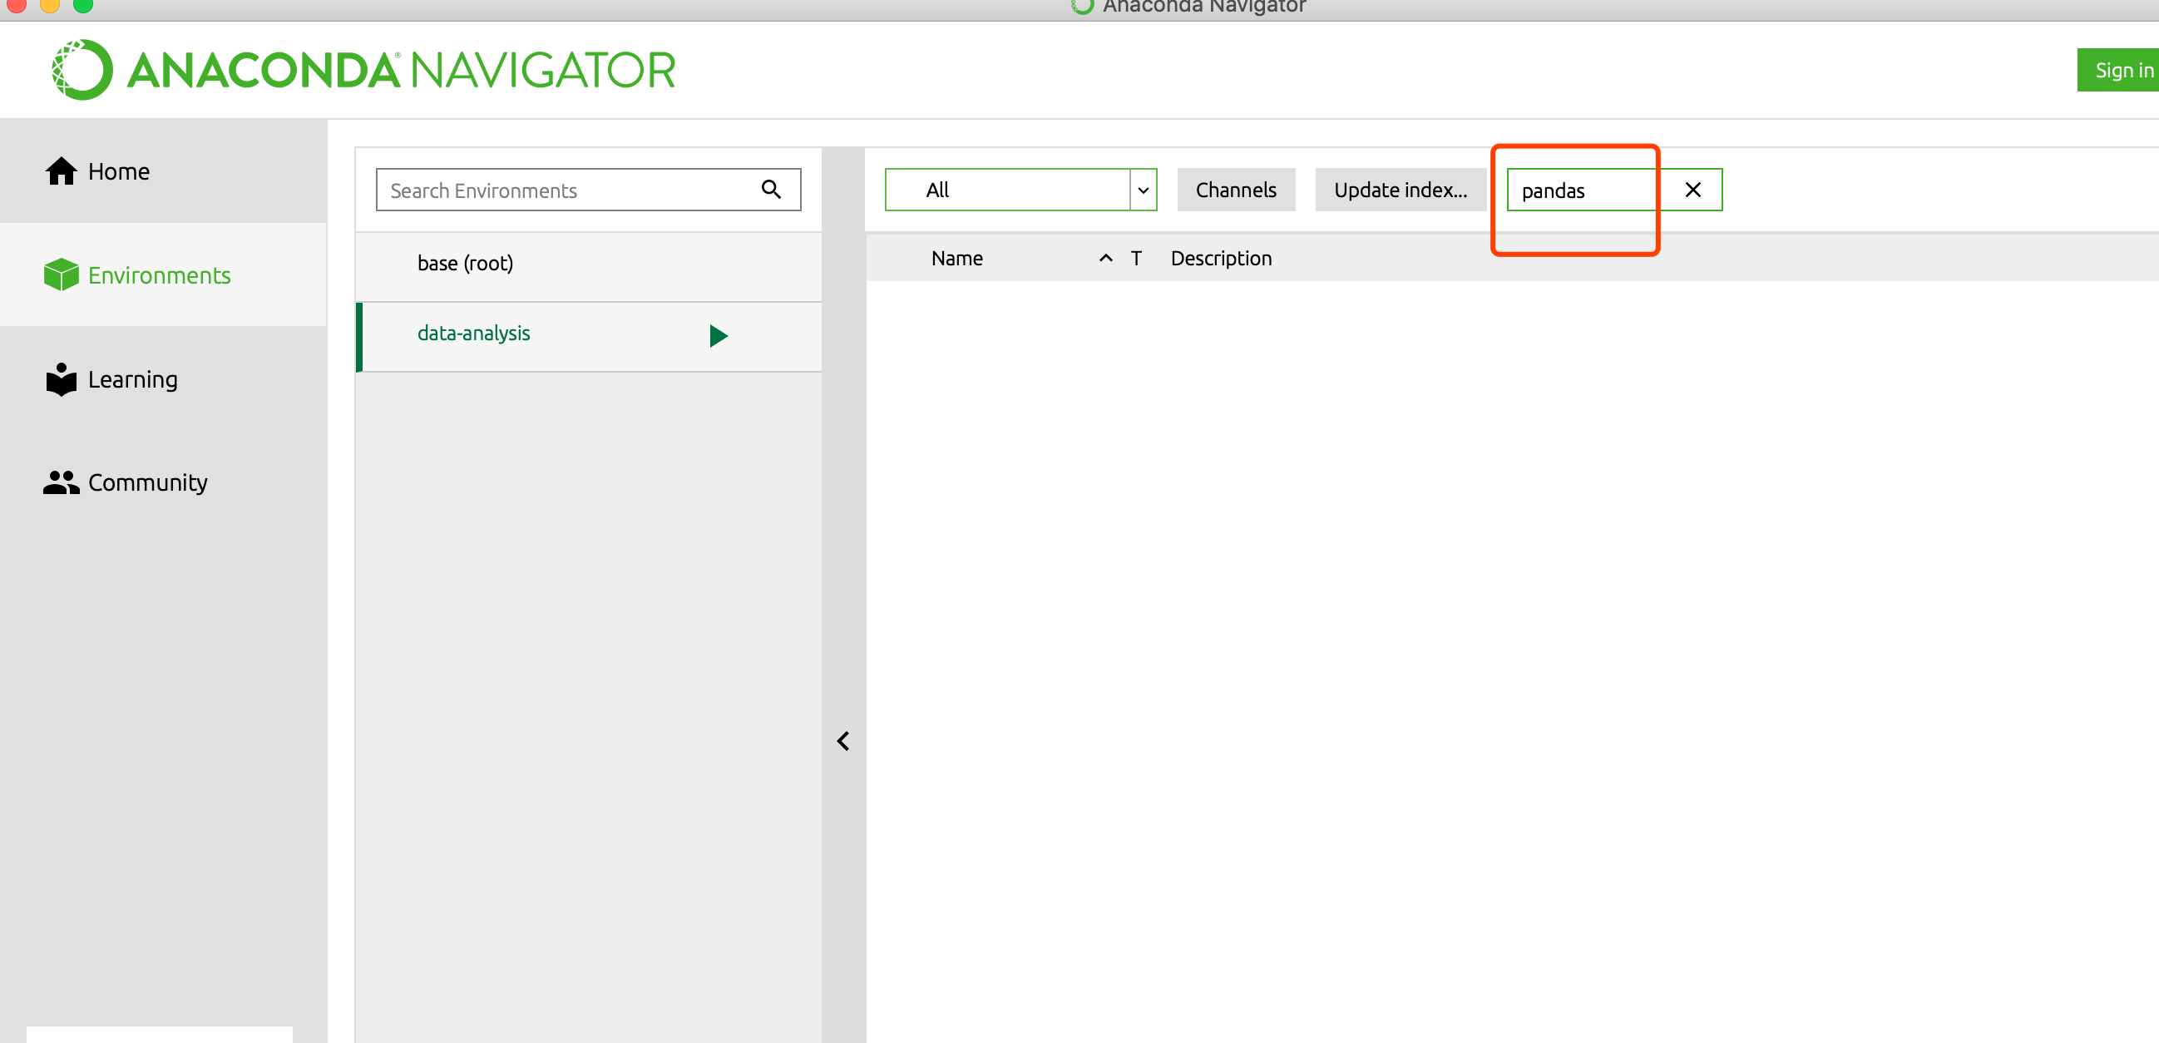Sort packages by Name column arrow
Image resolution: width=2159 pixels, height=1043 pixels.
[x=1105, y=258]
